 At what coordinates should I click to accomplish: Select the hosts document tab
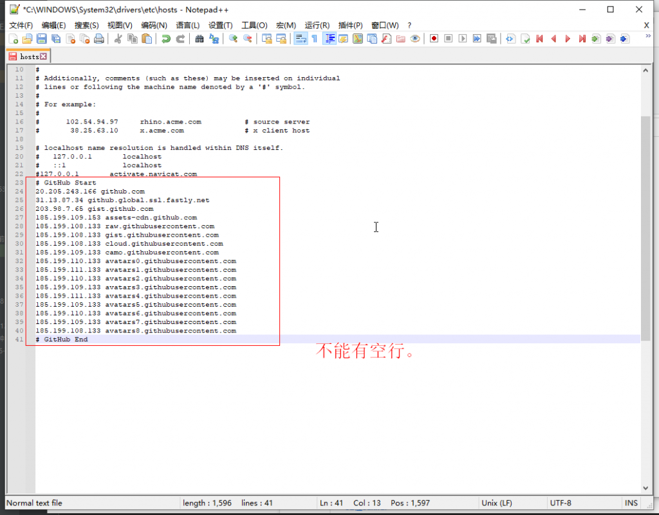(x=28, y=57)
